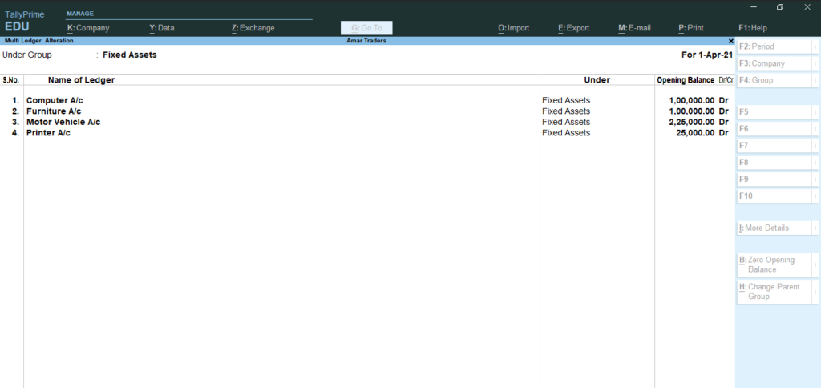Click the G: Go To button
The width and height of the screenshot is (821, 388).
coord(366,28)
